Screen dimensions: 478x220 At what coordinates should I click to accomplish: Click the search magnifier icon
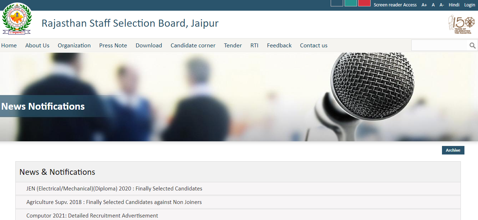pos(473,46)
